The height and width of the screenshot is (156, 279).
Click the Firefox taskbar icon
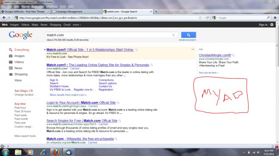[x=56, y=152]
